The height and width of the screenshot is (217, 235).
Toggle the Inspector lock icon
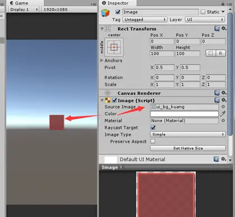(x=223, y=3)
